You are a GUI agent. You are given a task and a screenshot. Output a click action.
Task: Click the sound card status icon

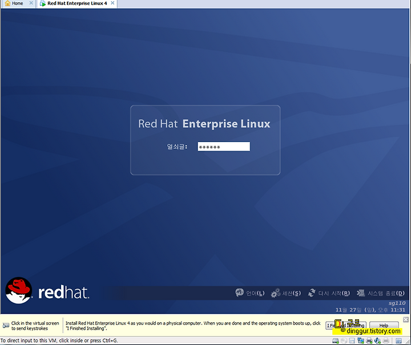[x=377, y=341]
